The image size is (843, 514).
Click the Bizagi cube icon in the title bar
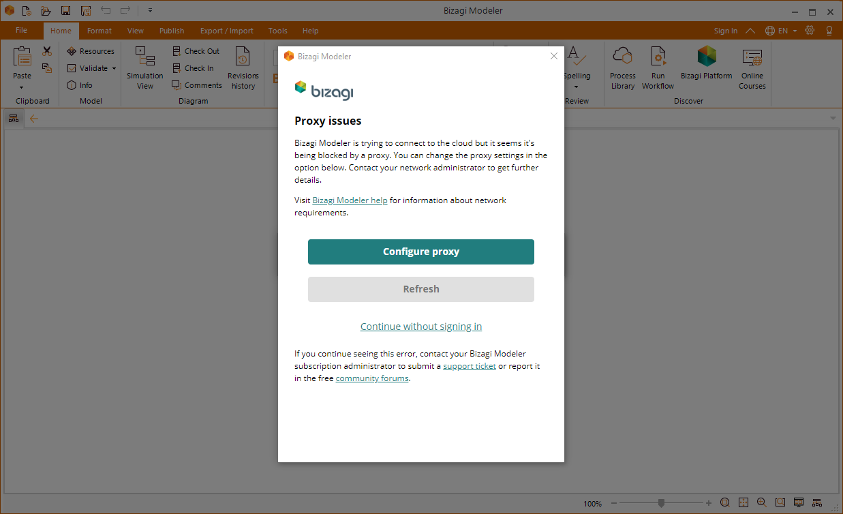[x=10, y=11]
